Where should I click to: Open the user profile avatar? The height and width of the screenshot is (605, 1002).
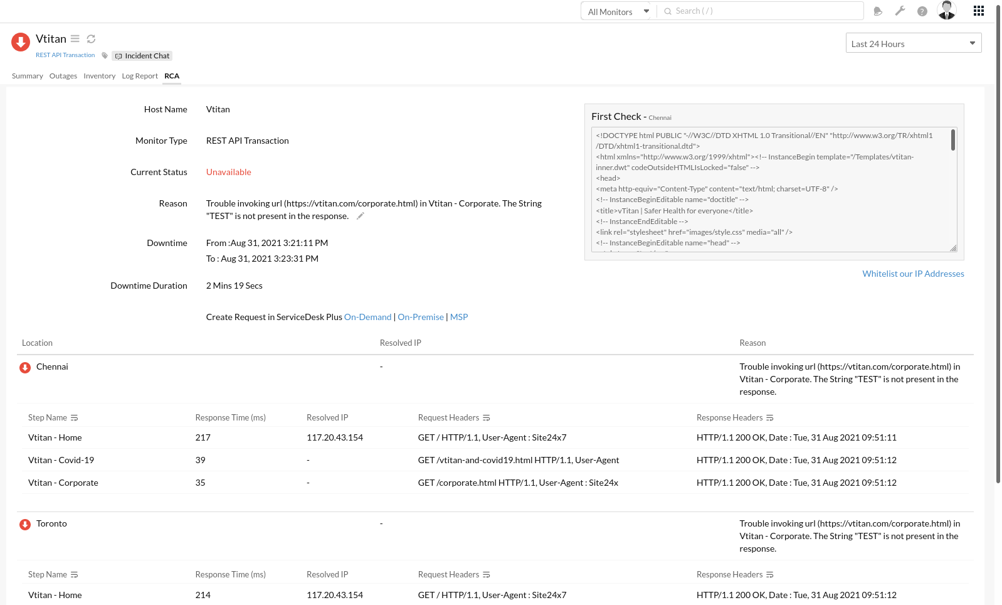pyautogui.click(x=946, y=11)
